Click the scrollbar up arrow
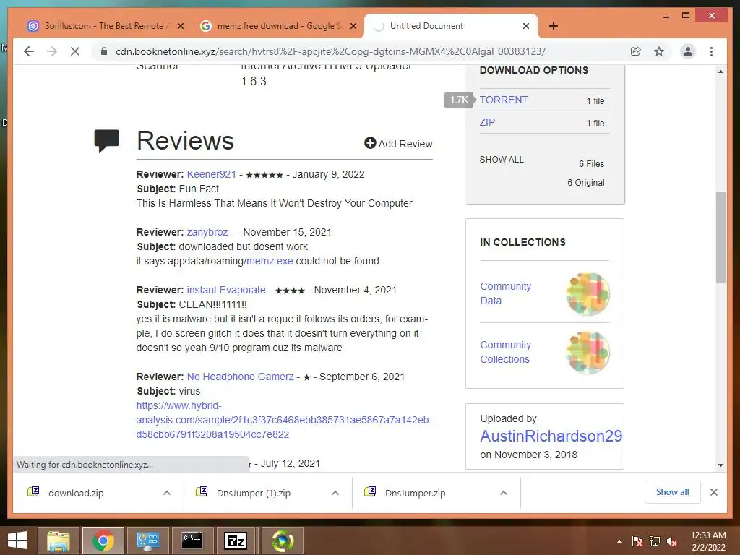 click(x=720, y=72)
